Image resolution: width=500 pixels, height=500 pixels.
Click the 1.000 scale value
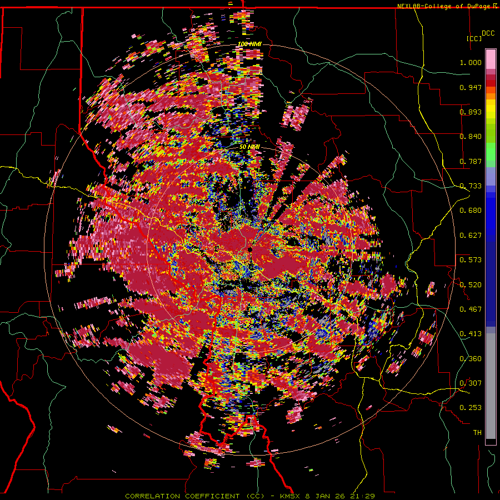click(x=471, y=62)
